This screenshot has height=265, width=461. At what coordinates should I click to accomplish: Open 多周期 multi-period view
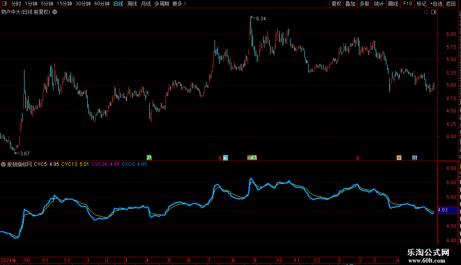tap(162, 4)
